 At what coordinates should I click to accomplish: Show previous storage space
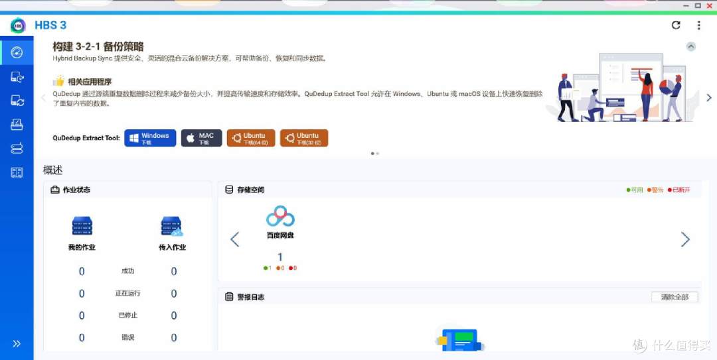tap(234, 239)
